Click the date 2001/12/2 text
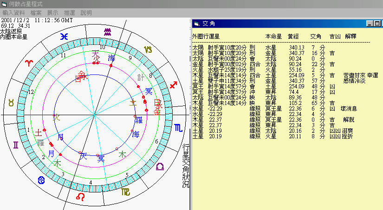 (15, 20)
